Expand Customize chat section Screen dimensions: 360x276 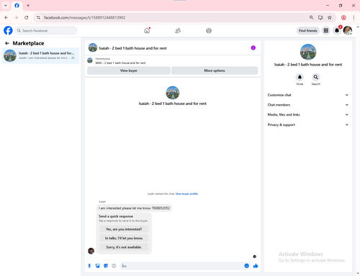(x=308, y=95)
